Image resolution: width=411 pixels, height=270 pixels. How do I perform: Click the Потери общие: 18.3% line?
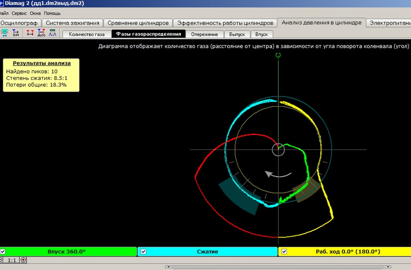[36, 85]
